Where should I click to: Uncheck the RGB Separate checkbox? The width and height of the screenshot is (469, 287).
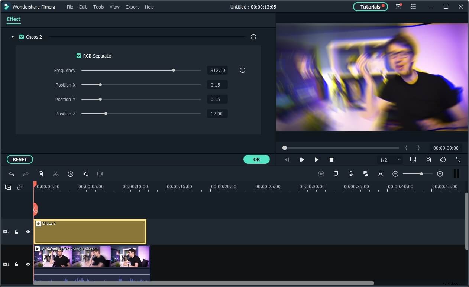(79, 55)
